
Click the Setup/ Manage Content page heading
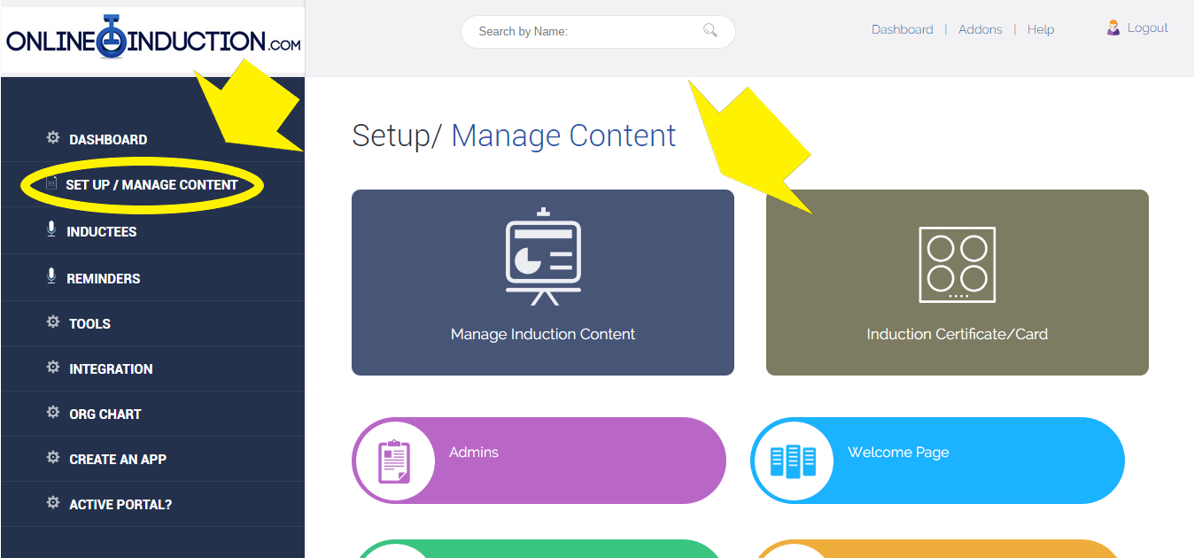514,136
